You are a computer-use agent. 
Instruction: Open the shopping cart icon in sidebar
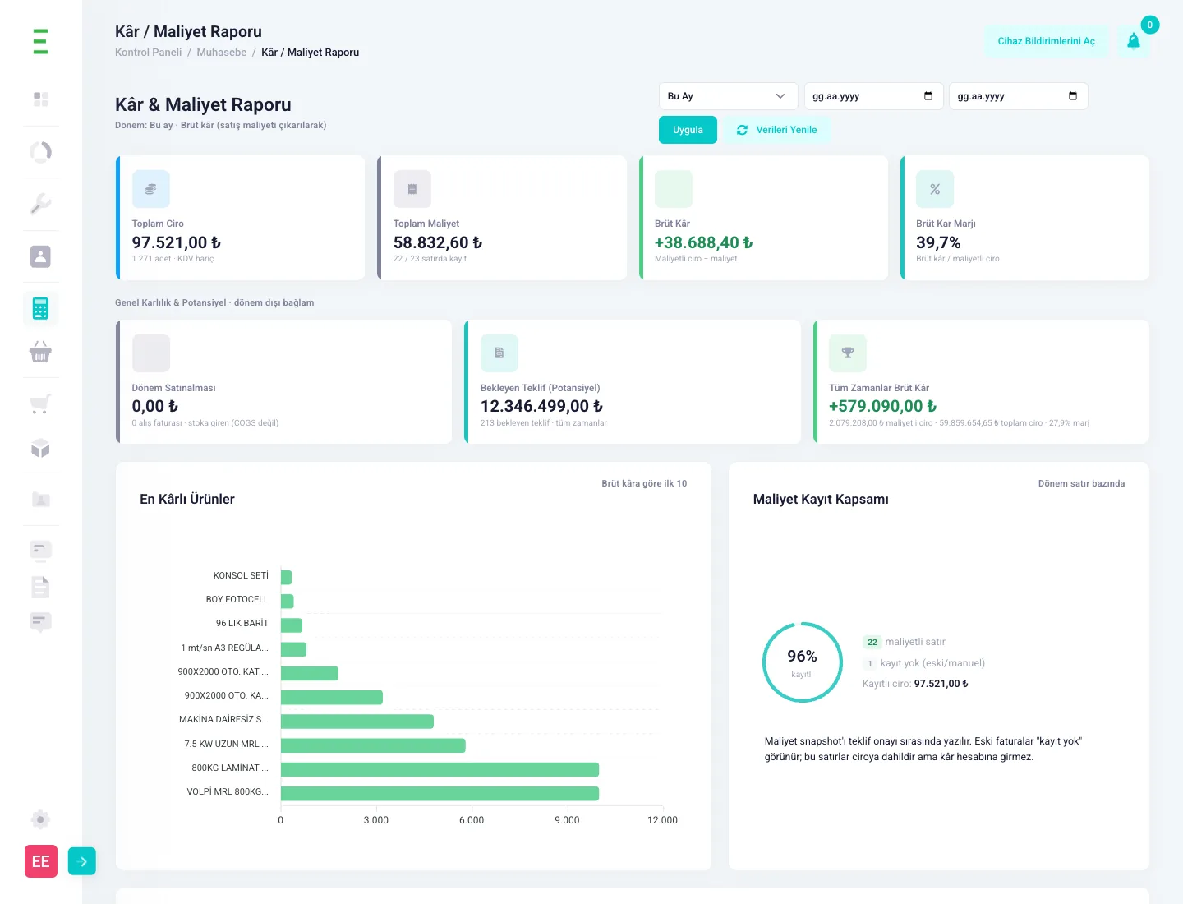[x=40, y=404]
